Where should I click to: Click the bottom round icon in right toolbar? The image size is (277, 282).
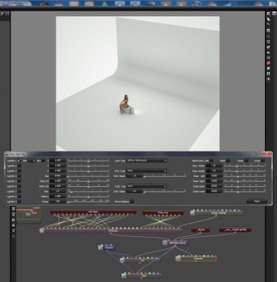(x=269, y=79)
